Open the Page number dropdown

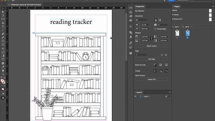coord(148,55)
